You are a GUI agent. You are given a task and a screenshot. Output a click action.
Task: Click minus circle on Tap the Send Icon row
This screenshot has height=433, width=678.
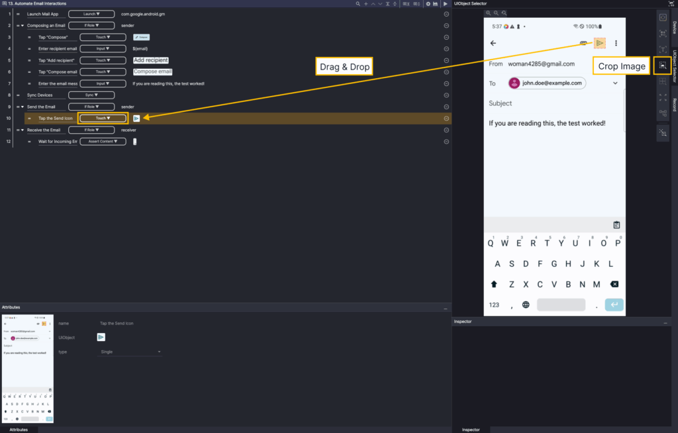coord(446,119)
